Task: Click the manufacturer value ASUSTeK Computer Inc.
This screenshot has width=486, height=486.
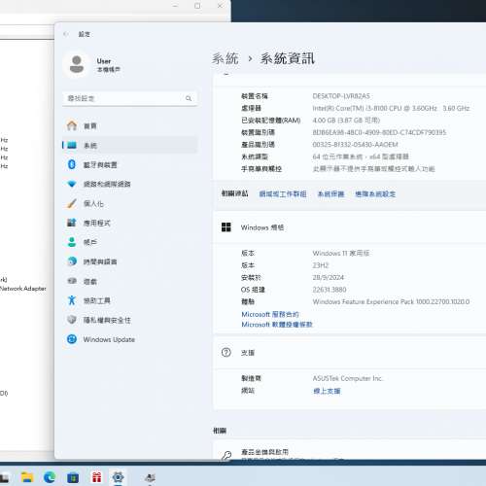Action: tap(348, 378)
